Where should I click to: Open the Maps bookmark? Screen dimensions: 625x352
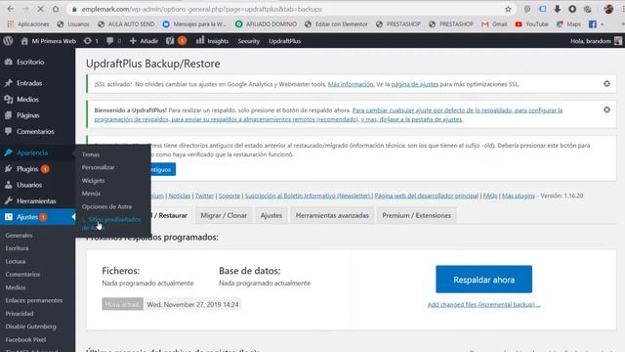[x=568, y=23]
